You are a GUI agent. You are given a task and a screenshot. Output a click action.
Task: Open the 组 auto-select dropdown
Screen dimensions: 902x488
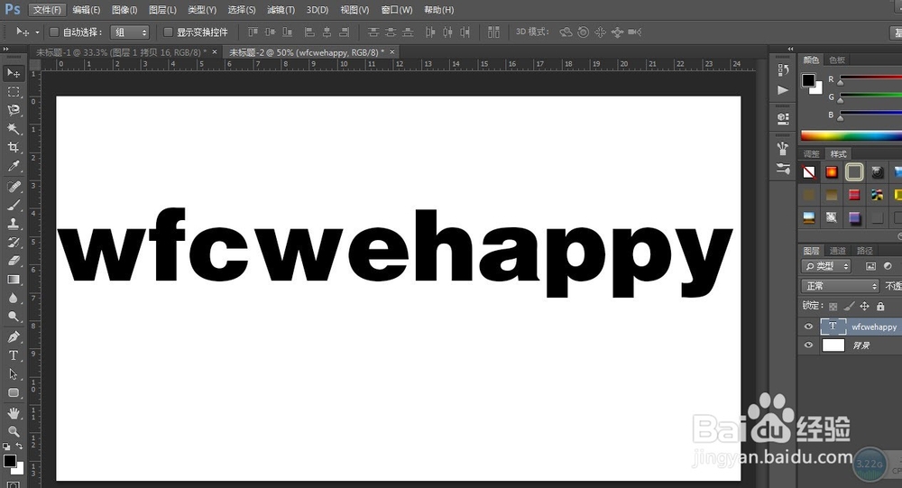(129, 32)
